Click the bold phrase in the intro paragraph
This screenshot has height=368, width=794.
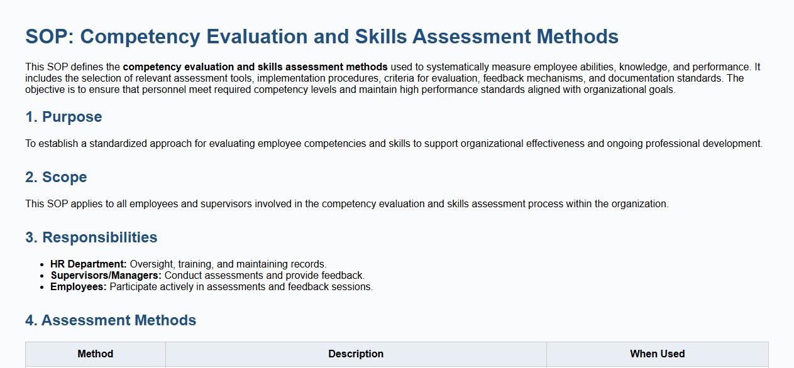255,67
